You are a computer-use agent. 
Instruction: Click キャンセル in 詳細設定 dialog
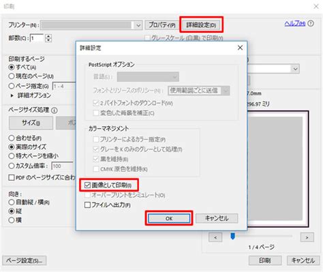coord(217,218)
